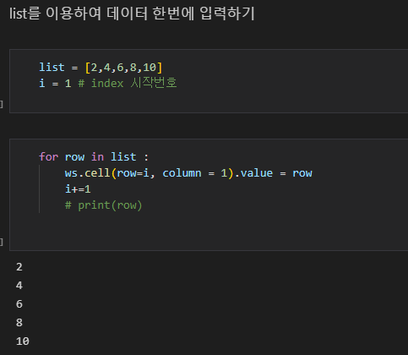
Task: Click the 'i+=1' code line
Action: point(78,189)
